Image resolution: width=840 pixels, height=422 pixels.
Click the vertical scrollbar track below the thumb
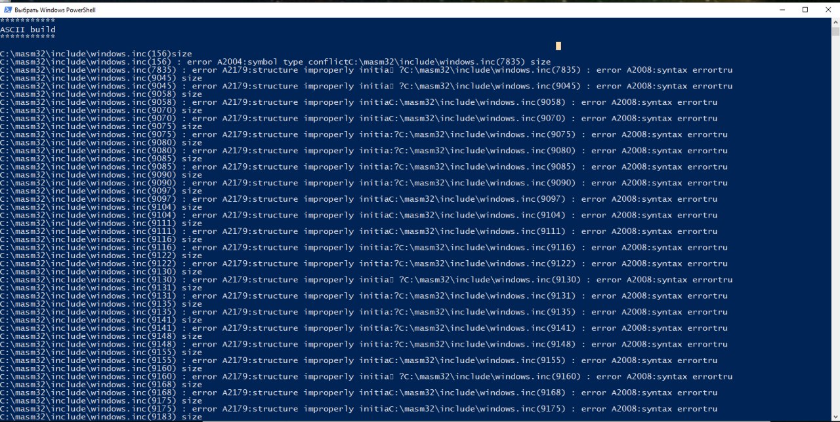click(835, 226)
